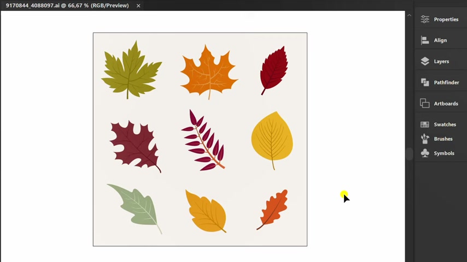467x262 pixels.
Task: Click the vertical scrollbar up arrow
Action: tap(409, 15)
